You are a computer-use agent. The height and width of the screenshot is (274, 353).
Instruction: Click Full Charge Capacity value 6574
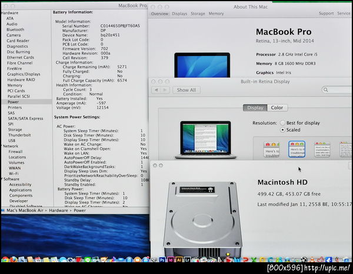tap(122, 81)
